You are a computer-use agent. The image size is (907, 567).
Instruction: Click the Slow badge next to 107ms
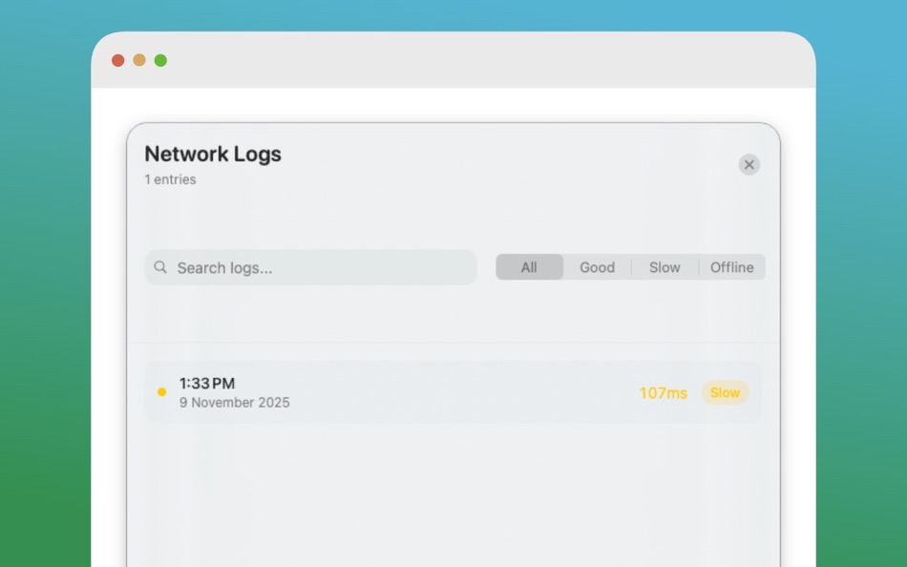click(x=726, y=392)
